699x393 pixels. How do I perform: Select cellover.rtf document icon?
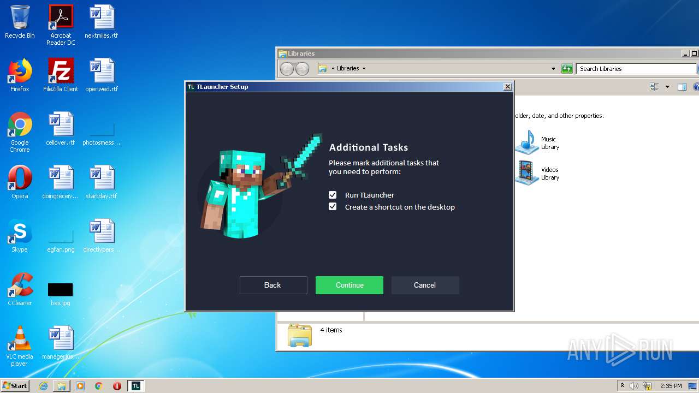pyautogui.click(x=61, y=129)
